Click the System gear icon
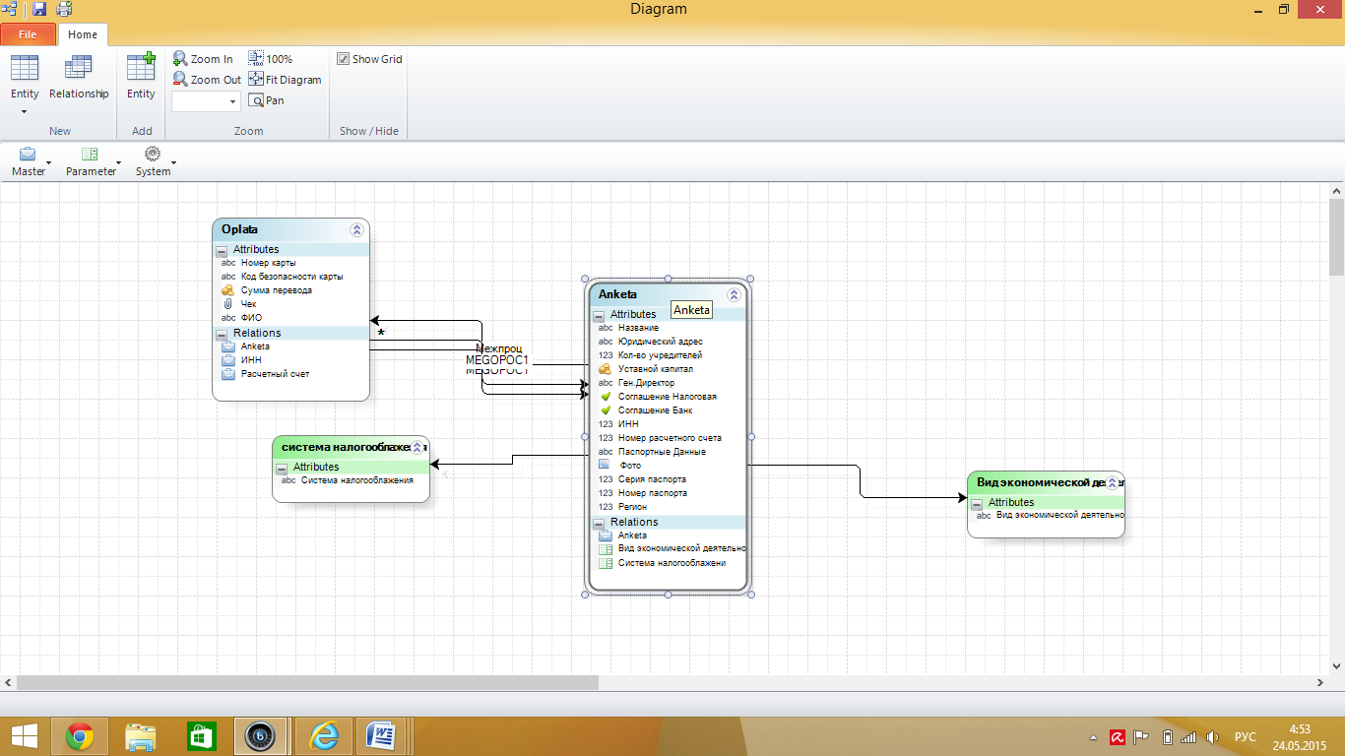Image resolution: width=1345 pixels, height=756 pixels. tap(153, 154)
